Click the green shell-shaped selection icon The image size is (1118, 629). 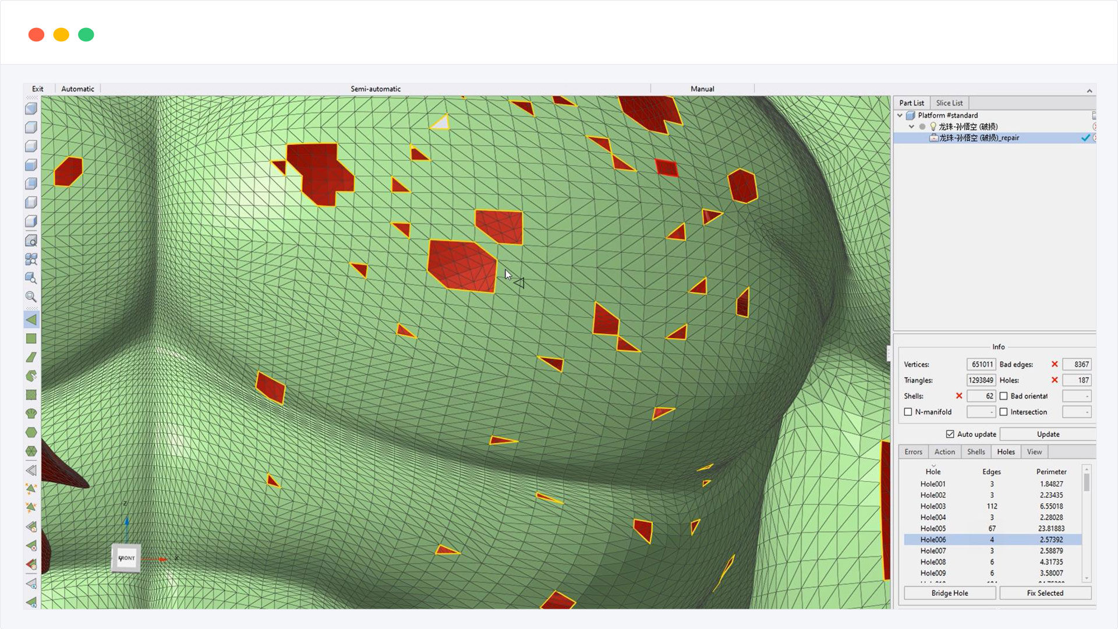point(31,414)
